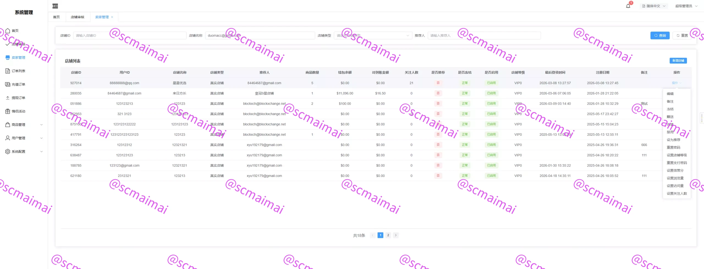Click wallet balance $100.00

point(345,104)
